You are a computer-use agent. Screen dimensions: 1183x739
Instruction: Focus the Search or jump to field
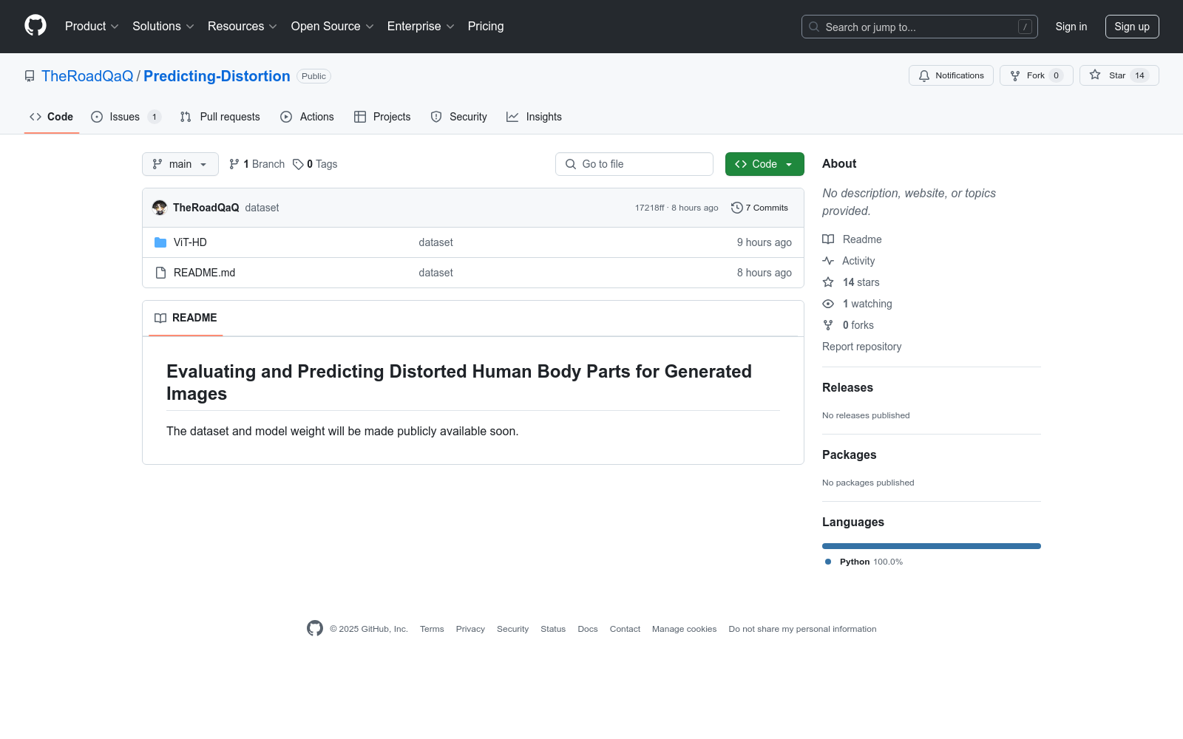point(920,27)
